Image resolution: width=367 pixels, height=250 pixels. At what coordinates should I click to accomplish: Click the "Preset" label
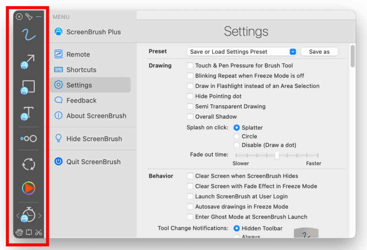(x=158, y=51)
